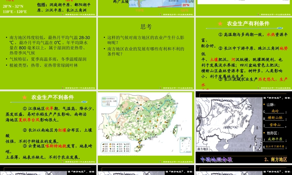Click answer 成都平原 on line J
Screen dimensions: 292x175
click(275, 139)
